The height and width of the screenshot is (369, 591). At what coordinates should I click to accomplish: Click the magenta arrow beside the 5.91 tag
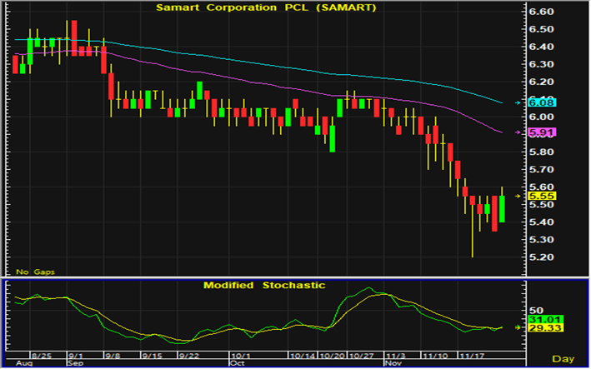(518, 132)
